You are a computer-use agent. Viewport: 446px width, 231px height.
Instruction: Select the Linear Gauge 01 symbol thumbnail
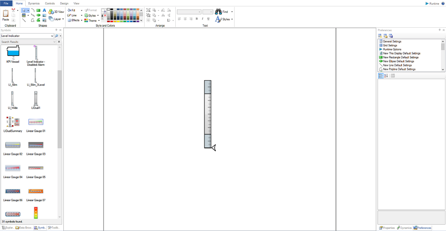tap(36, 122)
